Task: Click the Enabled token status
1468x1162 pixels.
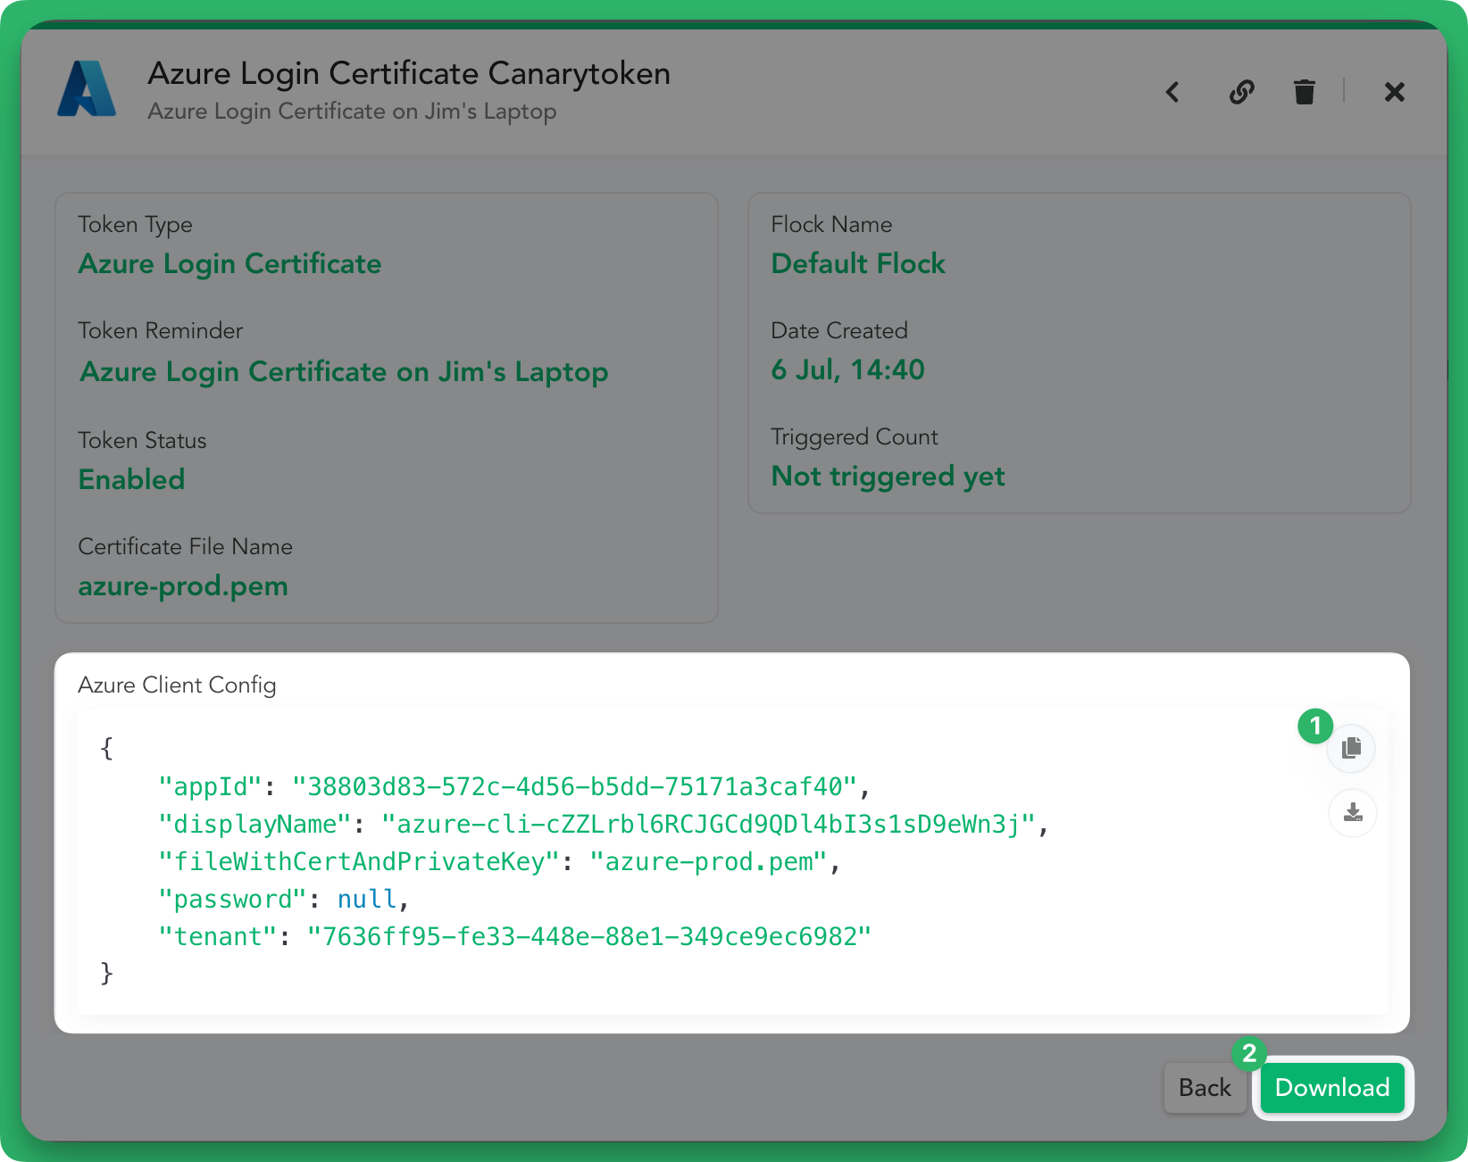Action: coord(131,480)
